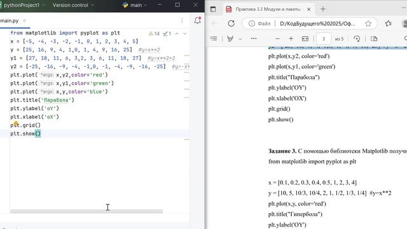The height and width of the screenshot is (229, 407).
Task: Select the PDF draw tool
Action: pyautogui.click(x=230, y=39)
